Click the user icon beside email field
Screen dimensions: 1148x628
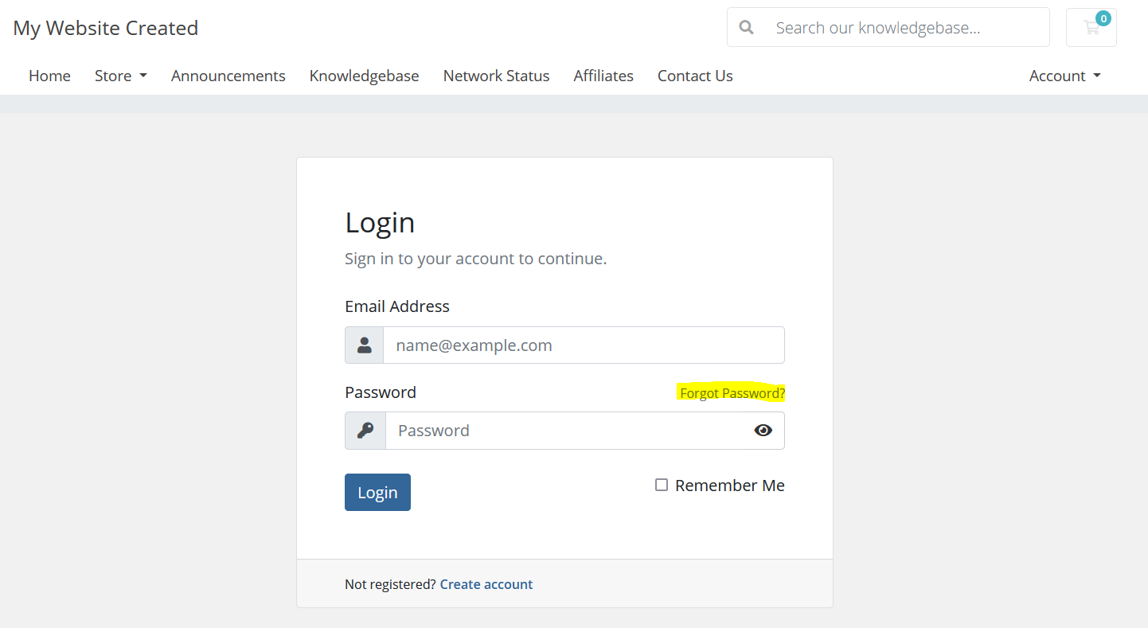point(365,345)
